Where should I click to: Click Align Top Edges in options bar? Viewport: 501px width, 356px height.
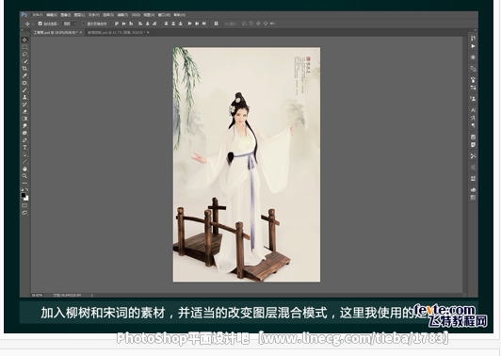click(x=117, y=24)
